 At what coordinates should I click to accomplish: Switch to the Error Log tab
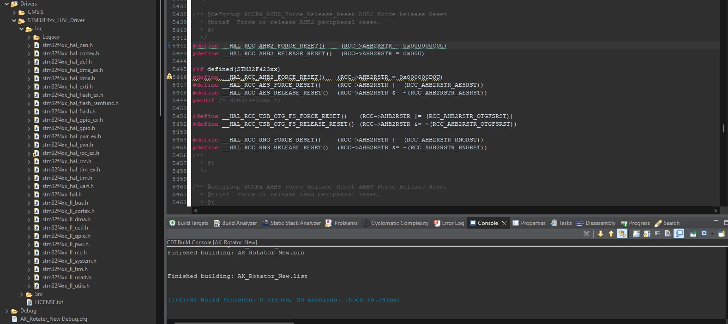click(449, 223)
